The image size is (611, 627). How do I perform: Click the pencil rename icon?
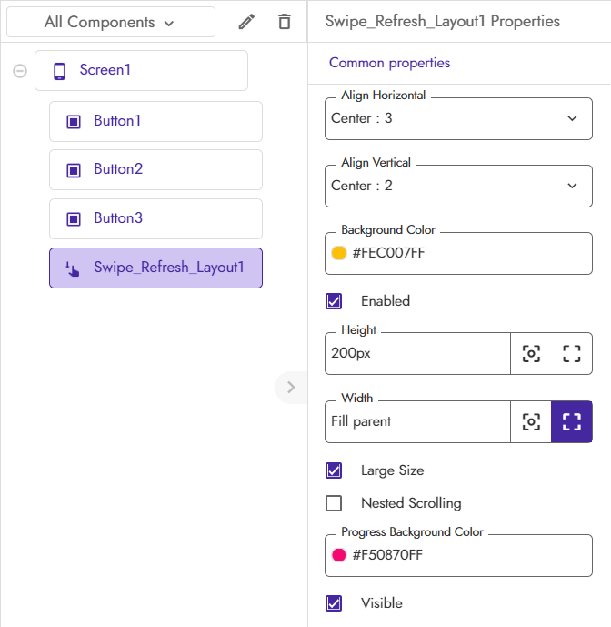pyautogui.click(x=246, y=22)
